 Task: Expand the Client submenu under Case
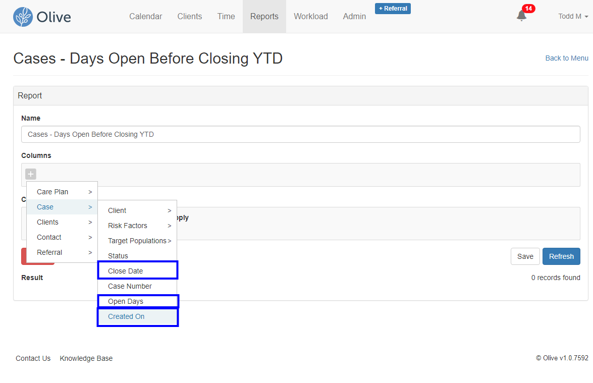(137, 210)
